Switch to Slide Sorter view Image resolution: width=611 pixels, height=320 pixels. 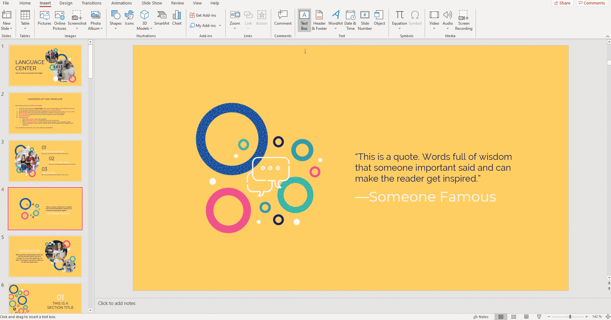coord(514,317)
